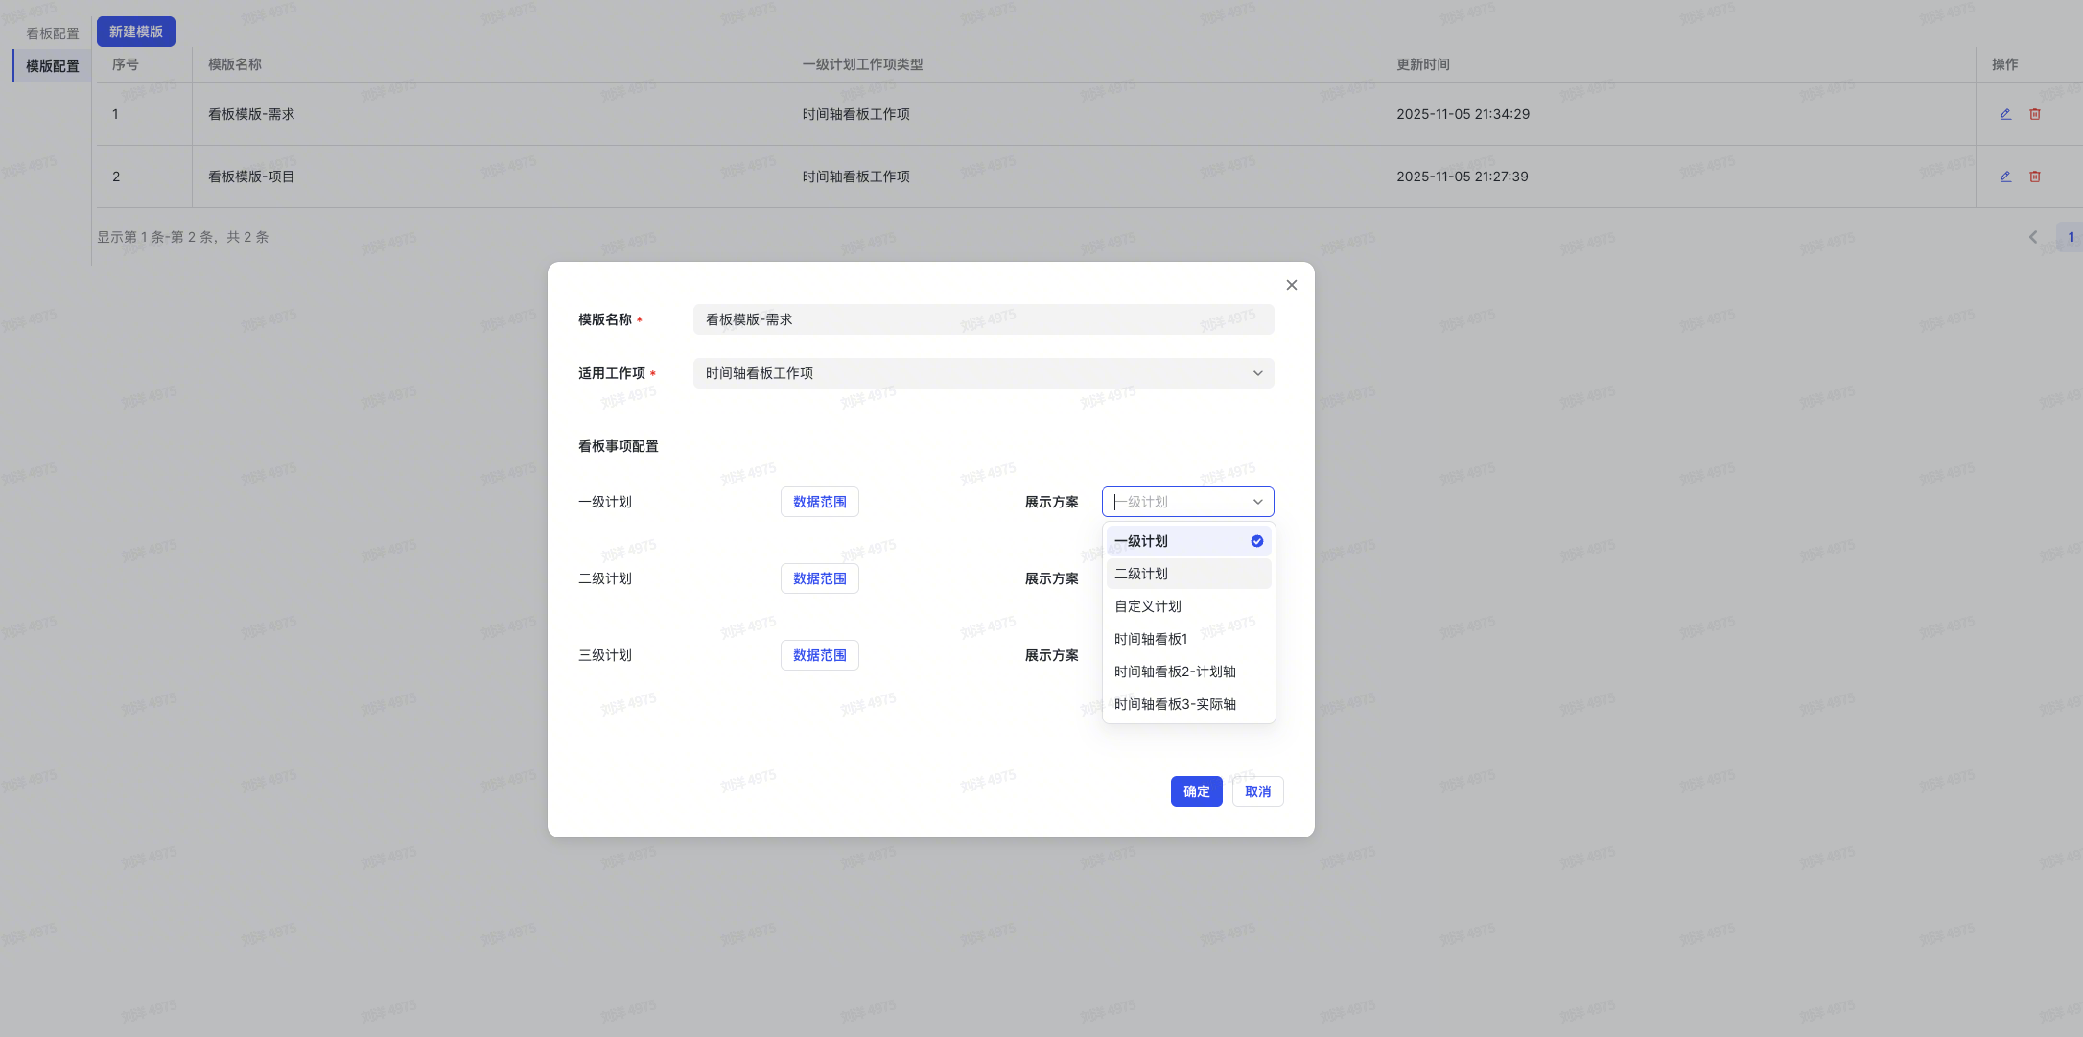Choose 二级计划 option in list
Viewport: 2083px width, 1037px height.
(x=1189, y=574)
